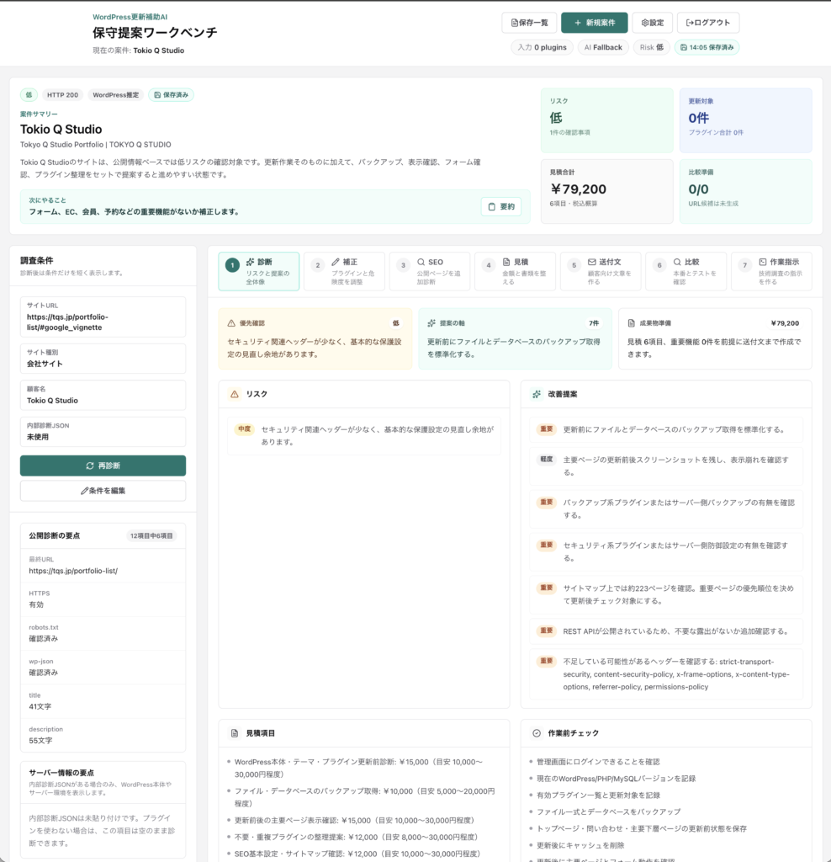Screen dimensions: 831x862
Task: Click the envelope icon in 送付文 tab
Action: click(x=591, y=263)
